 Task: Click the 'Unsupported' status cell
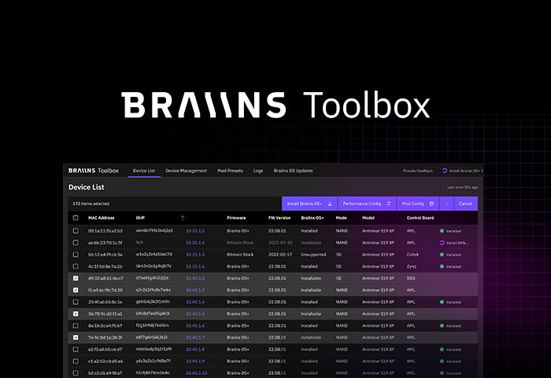[x=313, y=254]
